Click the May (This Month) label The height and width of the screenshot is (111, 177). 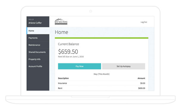click(102, 74)
